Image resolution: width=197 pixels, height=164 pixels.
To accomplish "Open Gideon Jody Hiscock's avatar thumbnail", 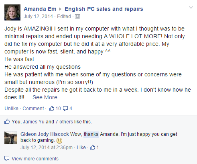I will 11,138.
